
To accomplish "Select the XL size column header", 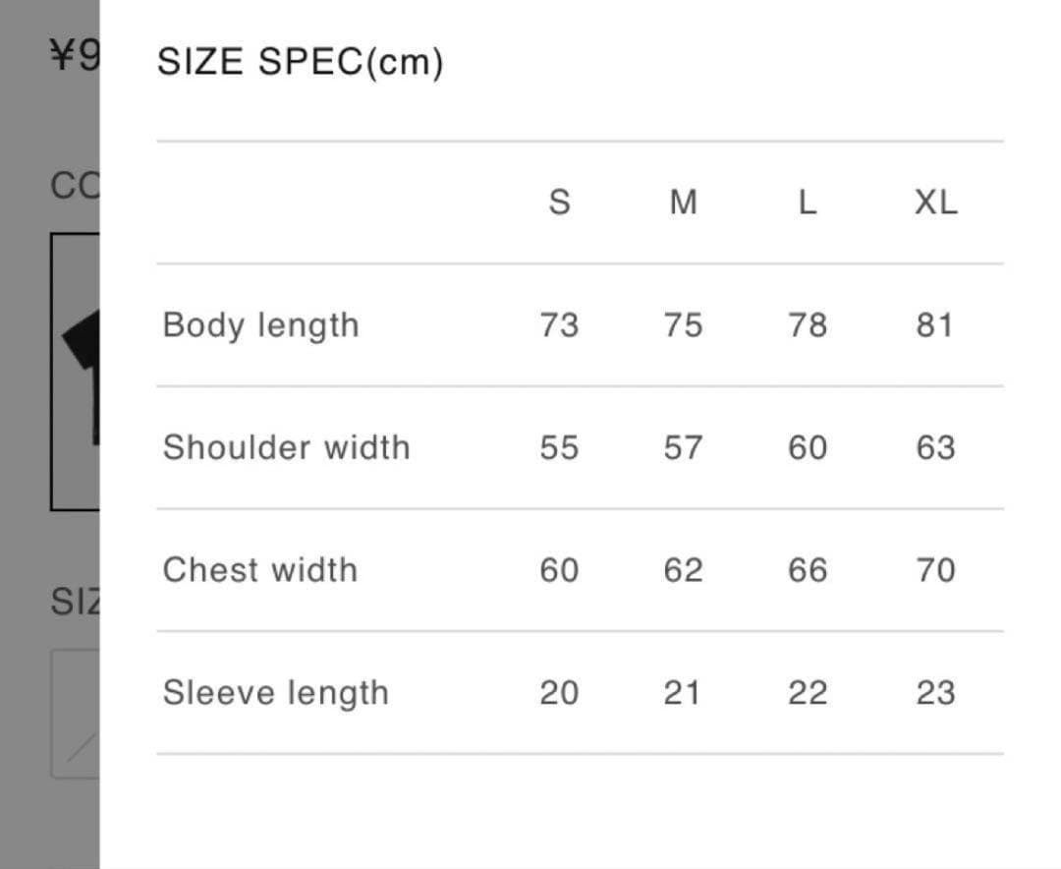I will coord(936,202).
